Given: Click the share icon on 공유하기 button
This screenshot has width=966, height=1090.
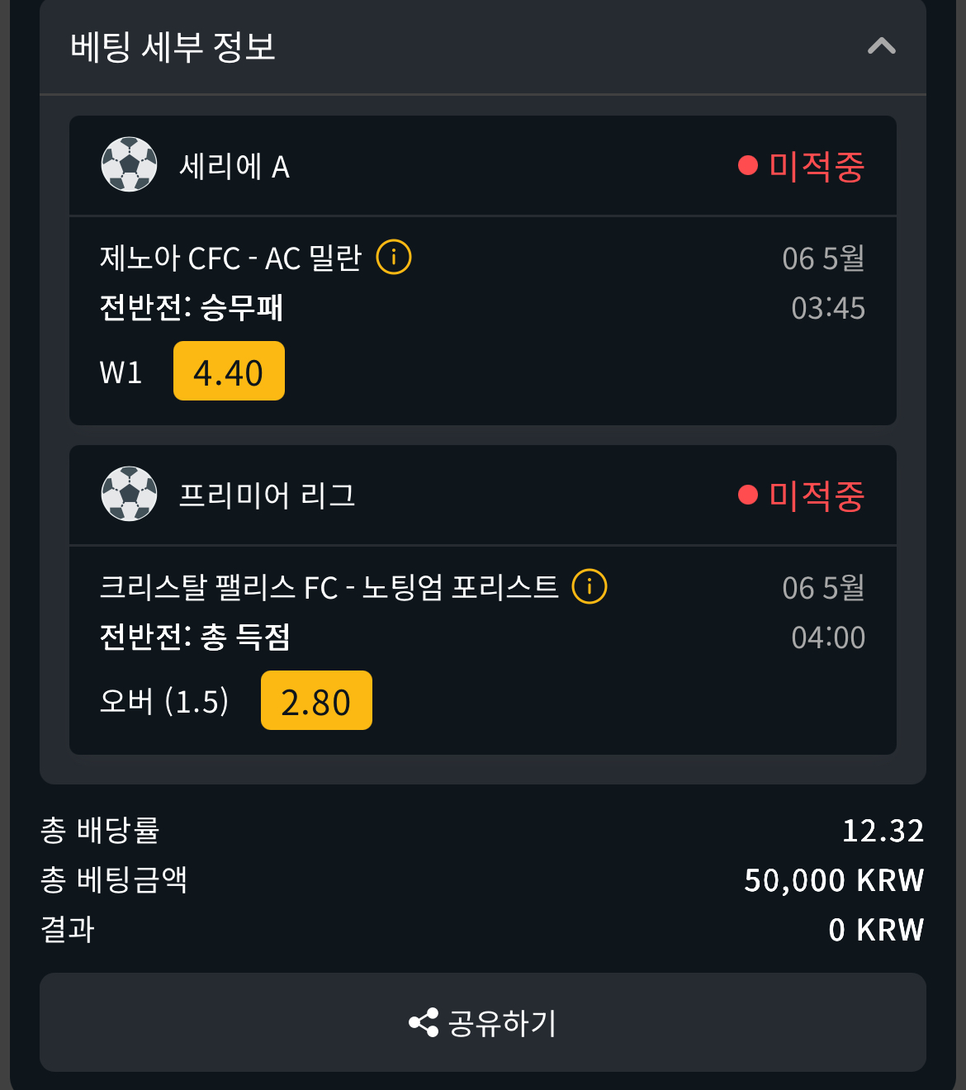Looking at the screenshot, I should [x=424, y=1023].
